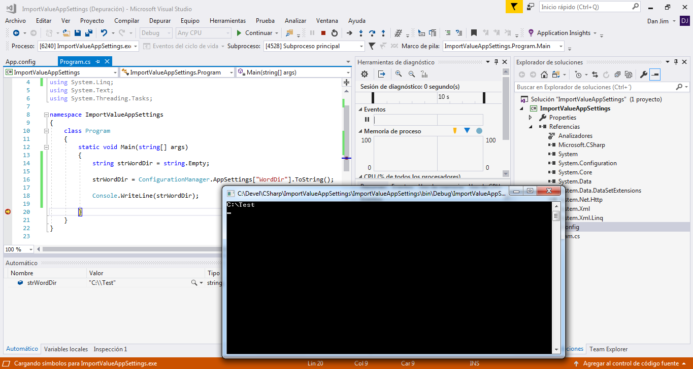Switch to the App.config tab
Image resolution: width=693 pixels, height=369 pixels.
[20, 62]
